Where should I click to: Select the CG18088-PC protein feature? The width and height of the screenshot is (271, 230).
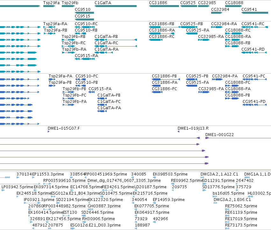coord(232,86)
